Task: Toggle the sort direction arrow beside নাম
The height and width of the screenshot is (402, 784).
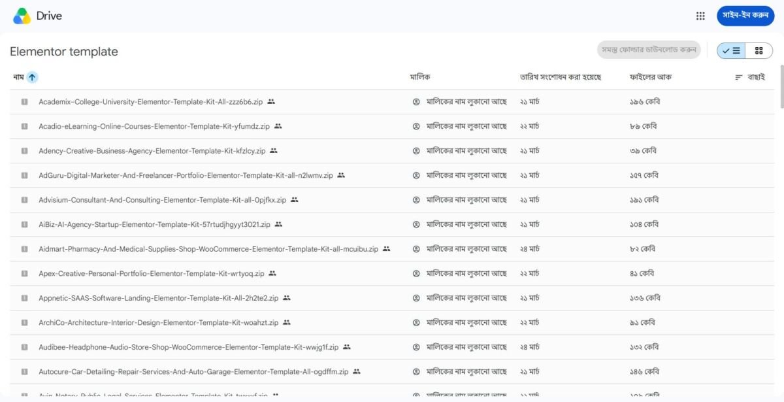Action: point(32,77)
